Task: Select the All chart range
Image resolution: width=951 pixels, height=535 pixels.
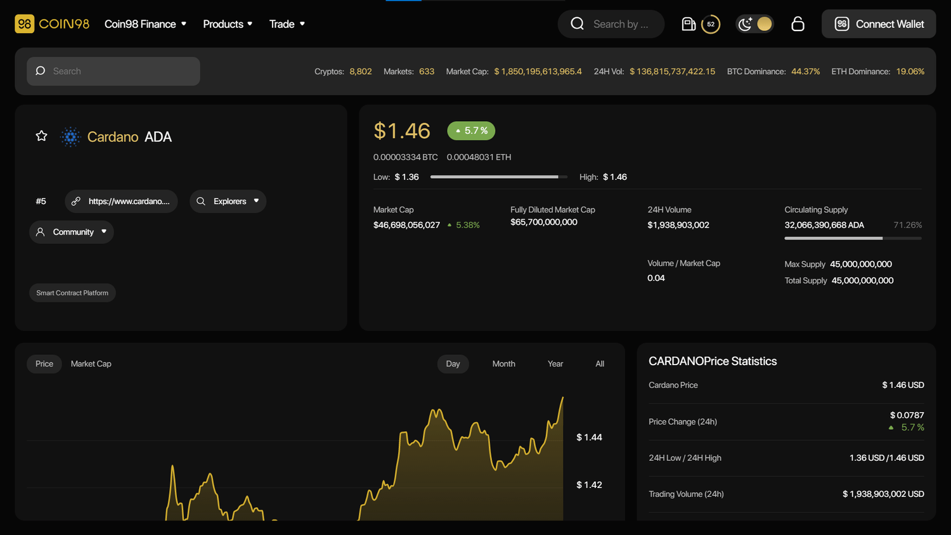Action: [x=600, y=364]
